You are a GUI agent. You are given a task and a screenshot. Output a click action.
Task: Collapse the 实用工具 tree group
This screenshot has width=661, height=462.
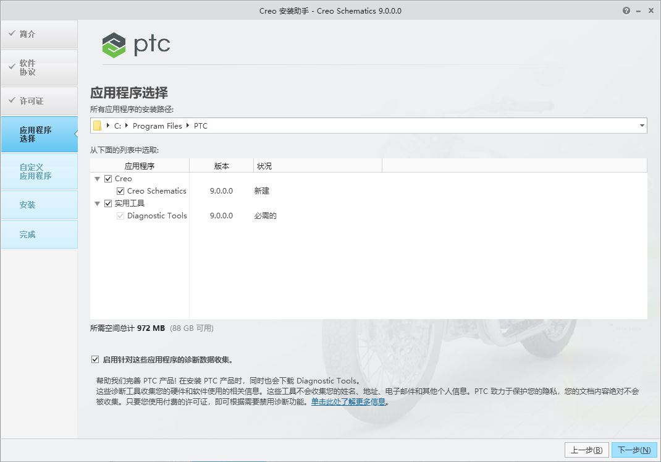click(98, 203)
